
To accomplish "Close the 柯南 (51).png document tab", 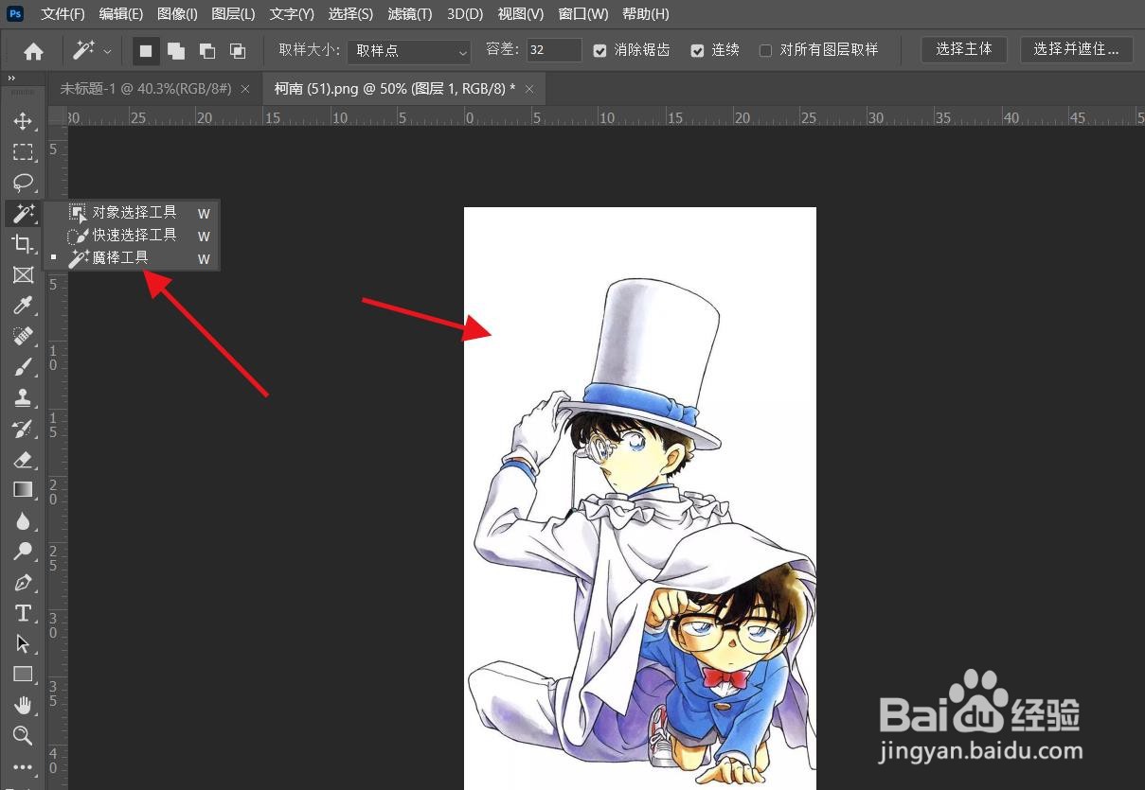I will click(529, 89).
